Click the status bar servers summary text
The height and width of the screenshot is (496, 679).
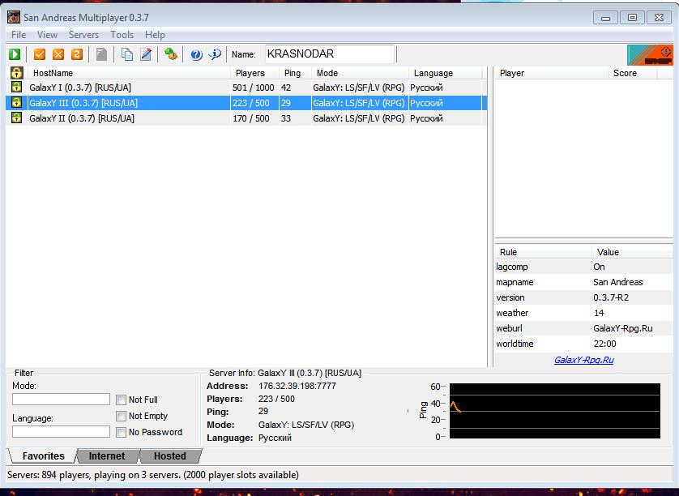(153, 475)
